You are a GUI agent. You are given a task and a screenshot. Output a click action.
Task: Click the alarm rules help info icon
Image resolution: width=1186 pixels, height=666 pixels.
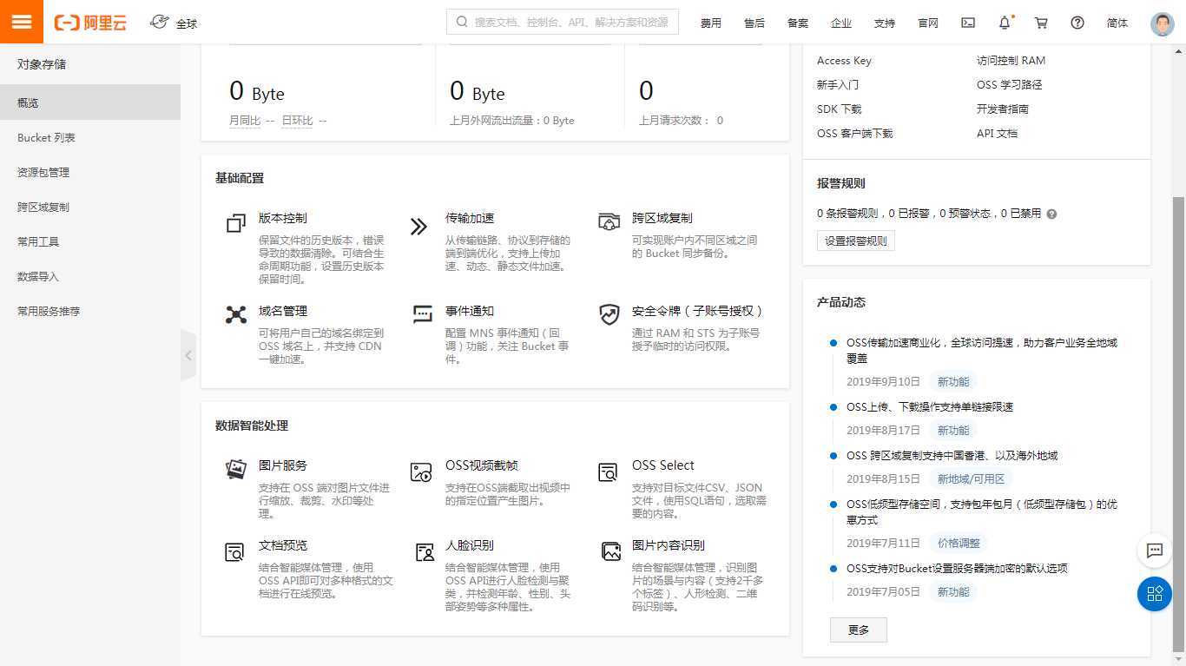1051,214
